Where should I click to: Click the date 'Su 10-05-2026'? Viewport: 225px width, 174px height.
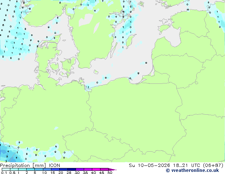click(x=149, y=165)
